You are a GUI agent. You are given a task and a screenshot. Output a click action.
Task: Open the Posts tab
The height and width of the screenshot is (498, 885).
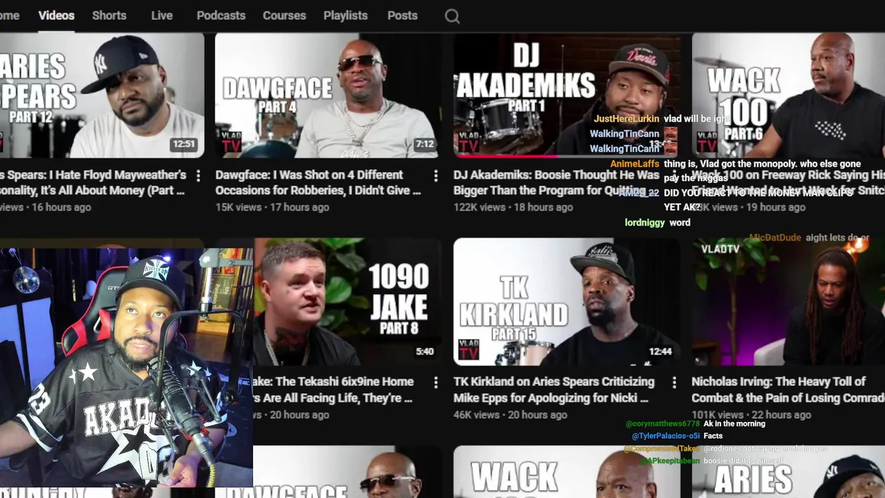click(402, 15)
